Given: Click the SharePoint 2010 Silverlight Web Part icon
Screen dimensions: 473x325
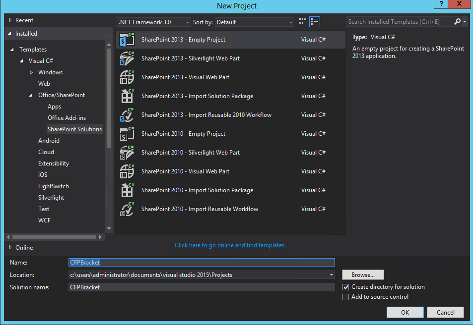Looking at the screenshot, I should [127, 153].
